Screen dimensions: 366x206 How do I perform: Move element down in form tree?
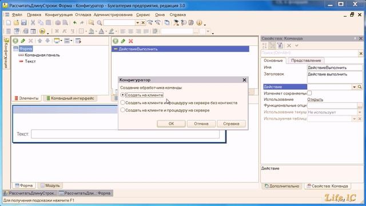coord(47,41)
